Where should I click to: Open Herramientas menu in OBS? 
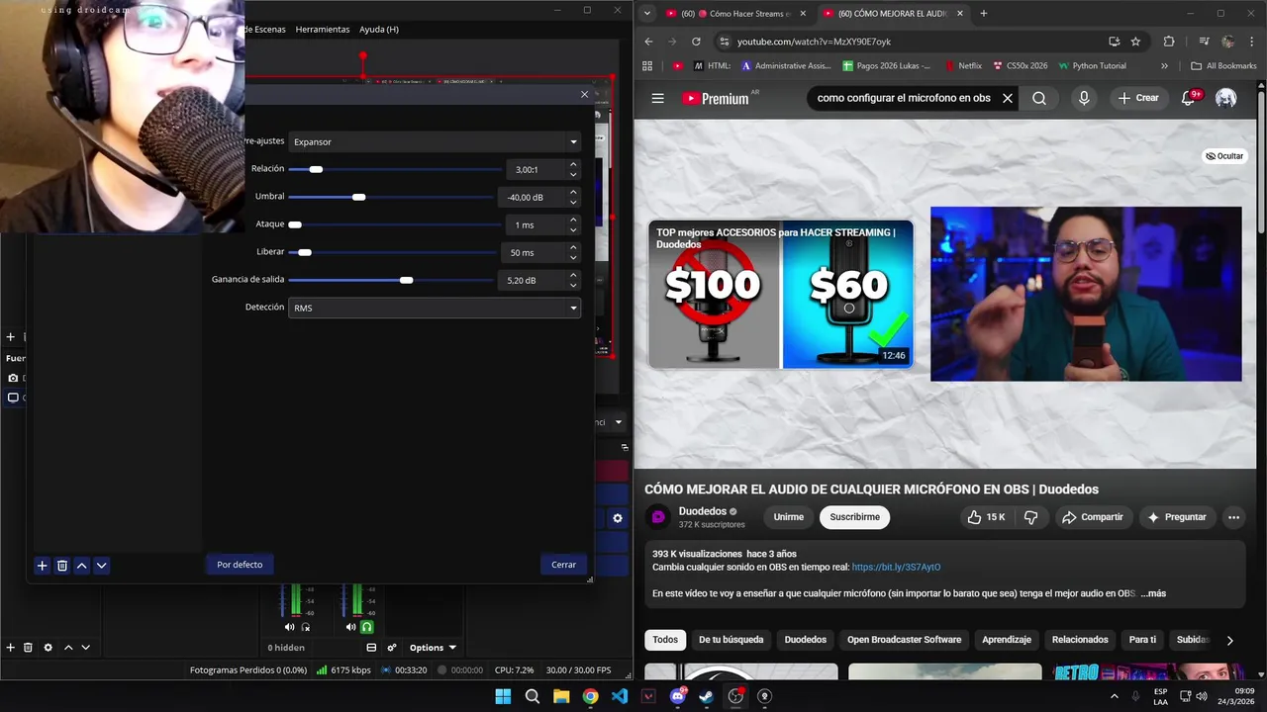pyautogui.click(x=323, y=30)
